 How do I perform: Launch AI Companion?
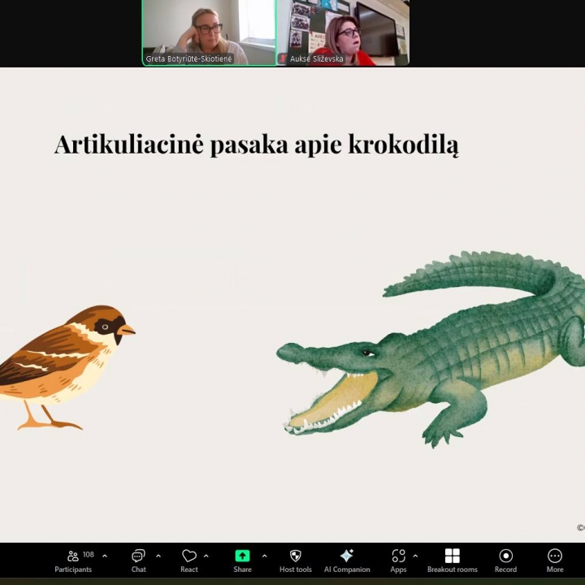pyautogui.click(x=347, y=561)
